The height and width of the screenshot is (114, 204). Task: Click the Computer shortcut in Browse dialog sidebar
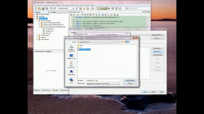pyautogui.click(x=71, y=73)
